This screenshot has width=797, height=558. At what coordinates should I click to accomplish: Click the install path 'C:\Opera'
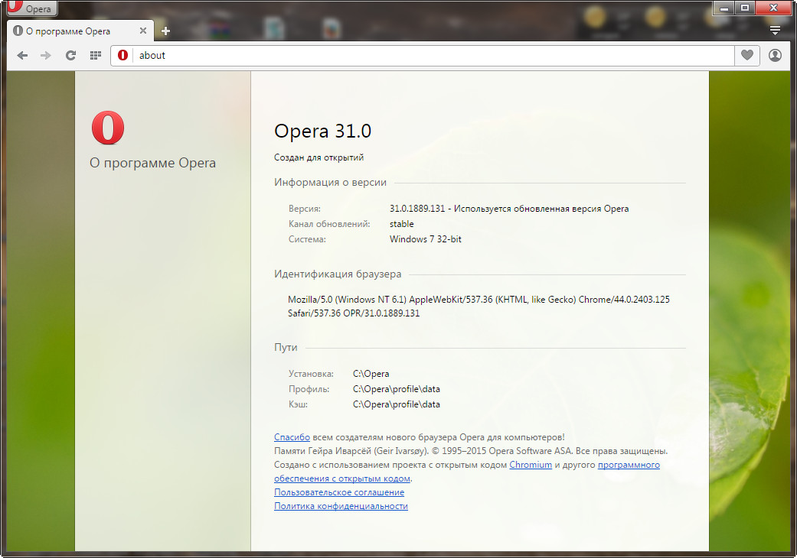tap(371, 374)
